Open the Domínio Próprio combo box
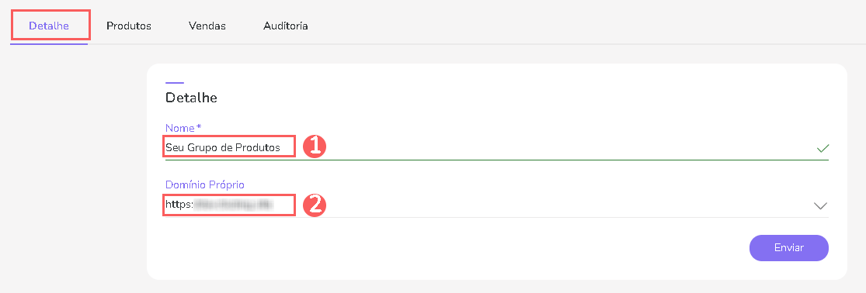The width and height of the screenshot is (866, 293). pyautogui.click(x=496, y=205)
